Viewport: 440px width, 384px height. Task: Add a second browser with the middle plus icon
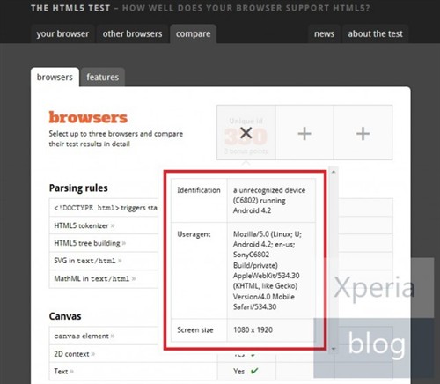(x=304, y=134)
